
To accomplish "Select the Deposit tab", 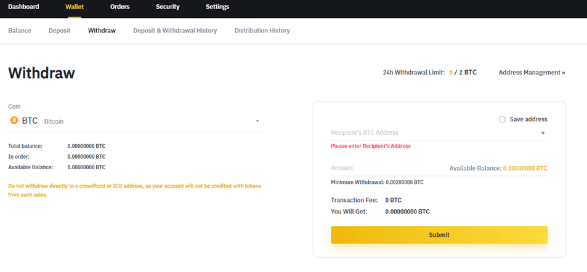I will (x=60, y=31).
